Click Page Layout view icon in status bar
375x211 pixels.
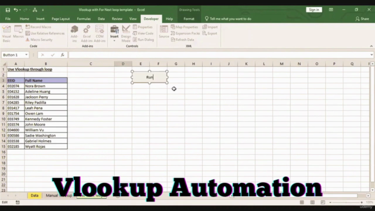click(312, 202)
